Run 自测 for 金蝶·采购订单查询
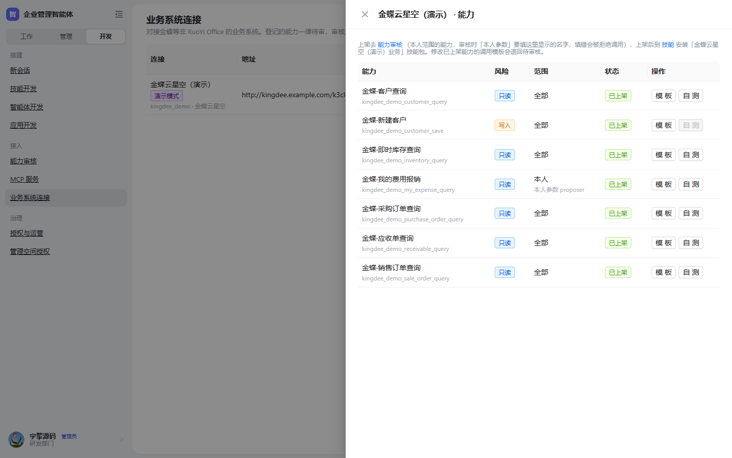Screen dimensions: 732x458 click(x=691, y=213)
